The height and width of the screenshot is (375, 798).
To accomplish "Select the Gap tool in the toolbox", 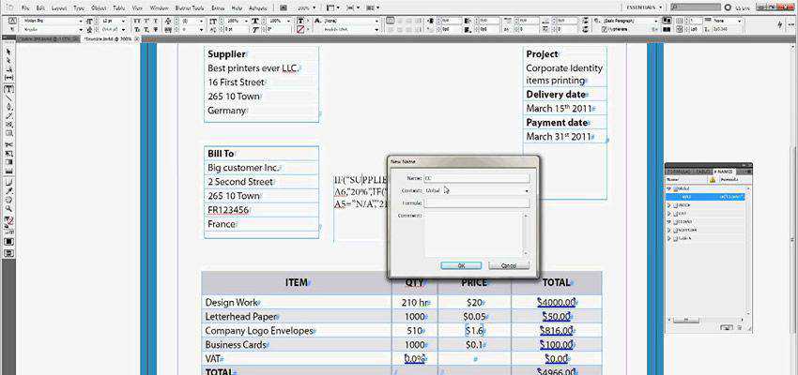I will (x=8, y=79).
